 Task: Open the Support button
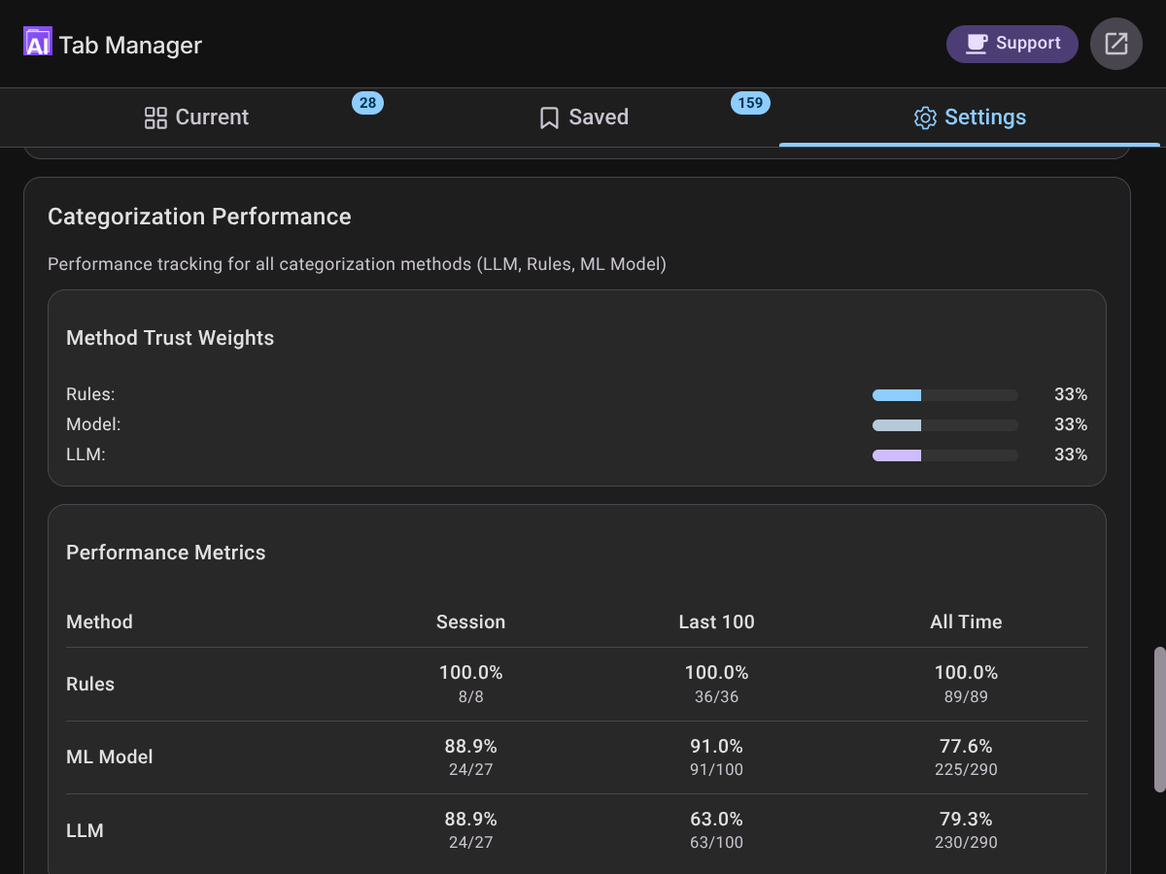(x=1012, y=44)
